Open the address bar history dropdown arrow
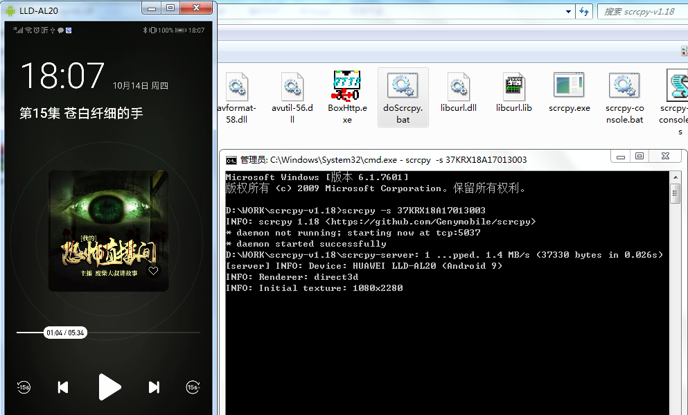This screenshot has width=688, height=415. (568, 11)
